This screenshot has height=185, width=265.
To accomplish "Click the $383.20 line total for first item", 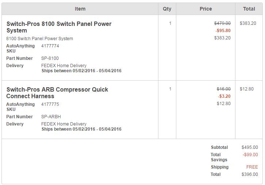I will click(x=248, y=23).
